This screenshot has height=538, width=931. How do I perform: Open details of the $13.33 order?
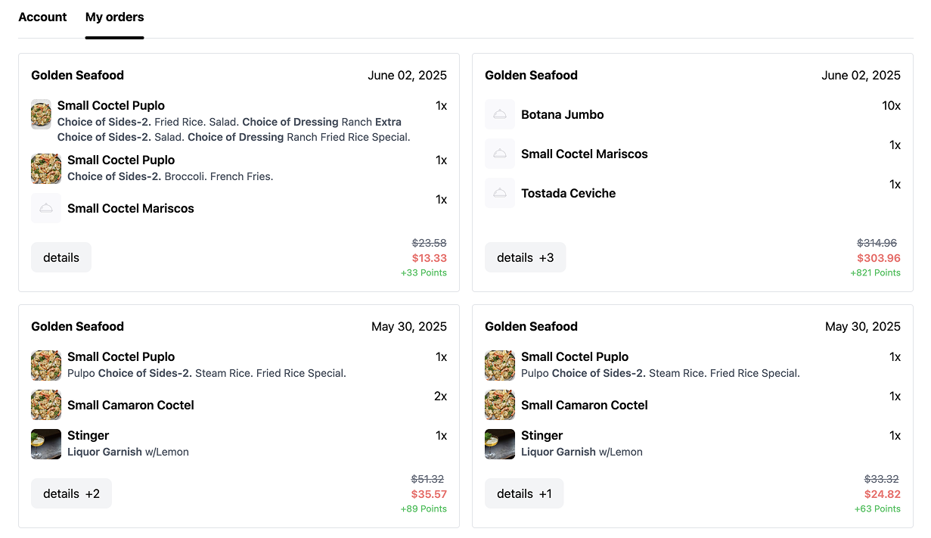tap(61, 257)
